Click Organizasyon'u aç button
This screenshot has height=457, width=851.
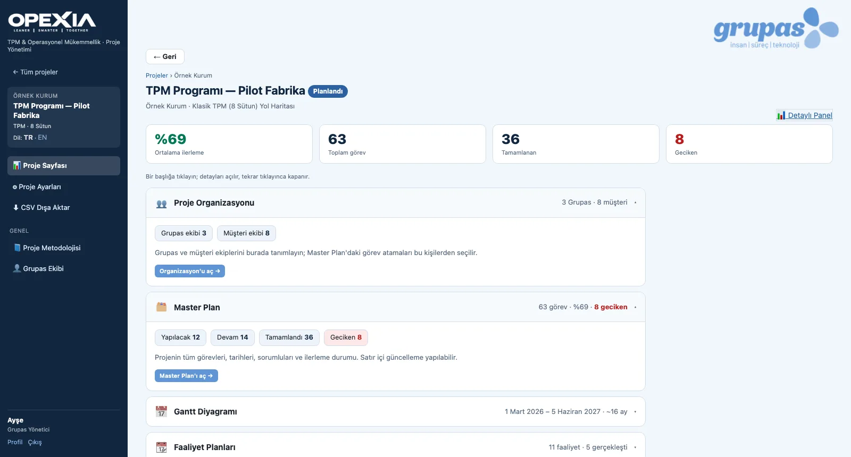(x=190, y=271)
